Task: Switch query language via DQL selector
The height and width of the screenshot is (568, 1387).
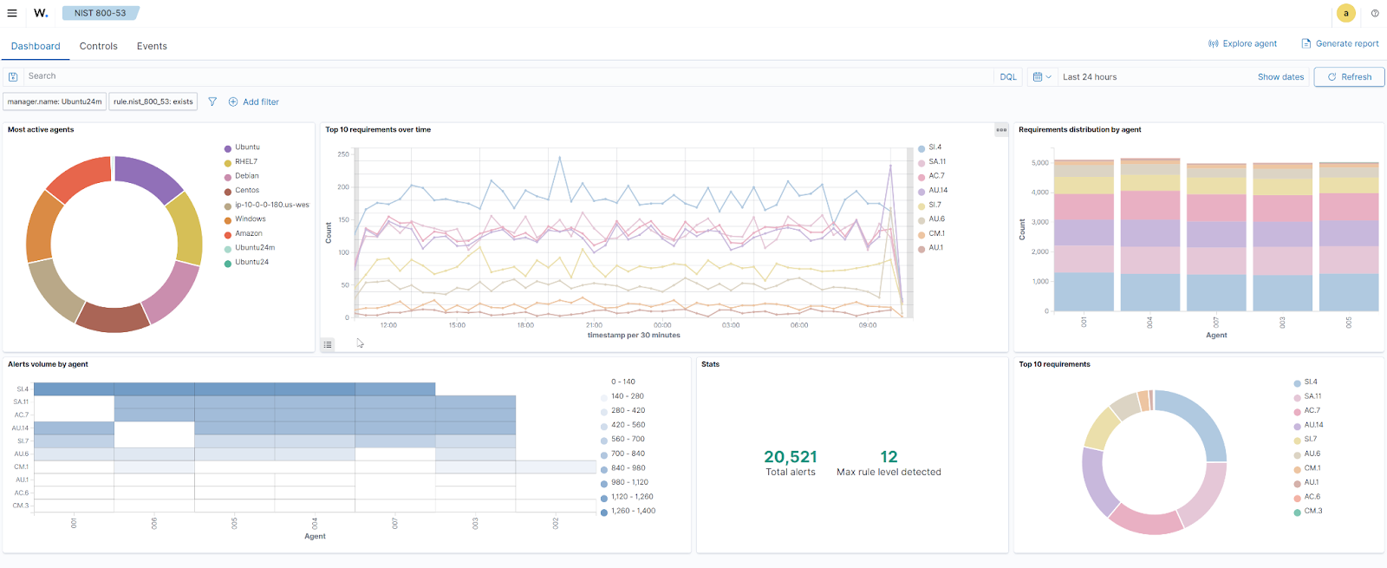Action: [x=1007, y=77]
